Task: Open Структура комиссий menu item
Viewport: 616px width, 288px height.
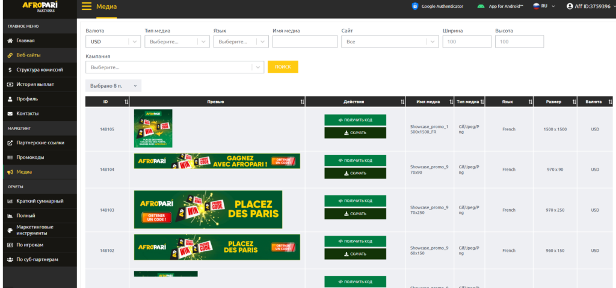Action: pyautogui.click(x=40, y=70)
